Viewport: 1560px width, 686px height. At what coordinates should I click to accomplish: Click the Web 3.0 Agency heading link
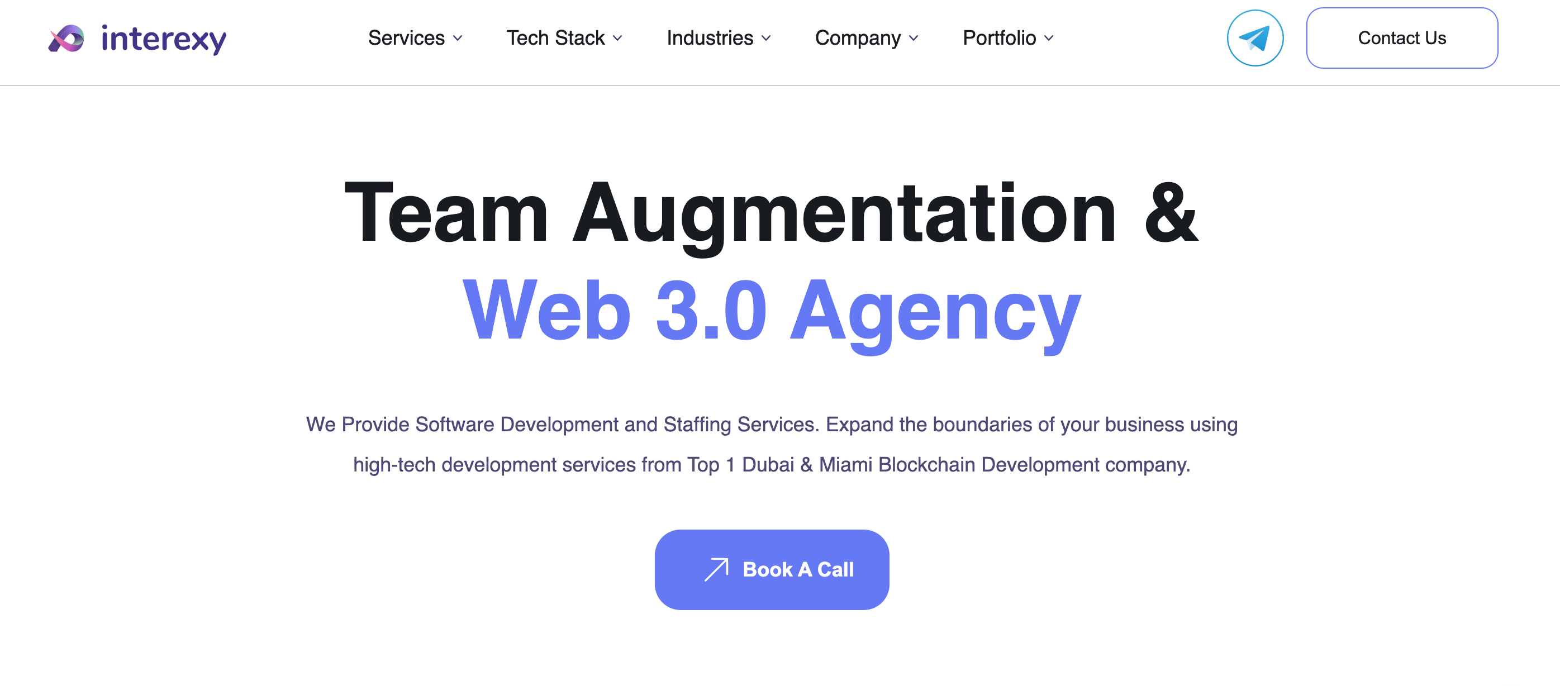pyautogui.click(x=722, y=310)
